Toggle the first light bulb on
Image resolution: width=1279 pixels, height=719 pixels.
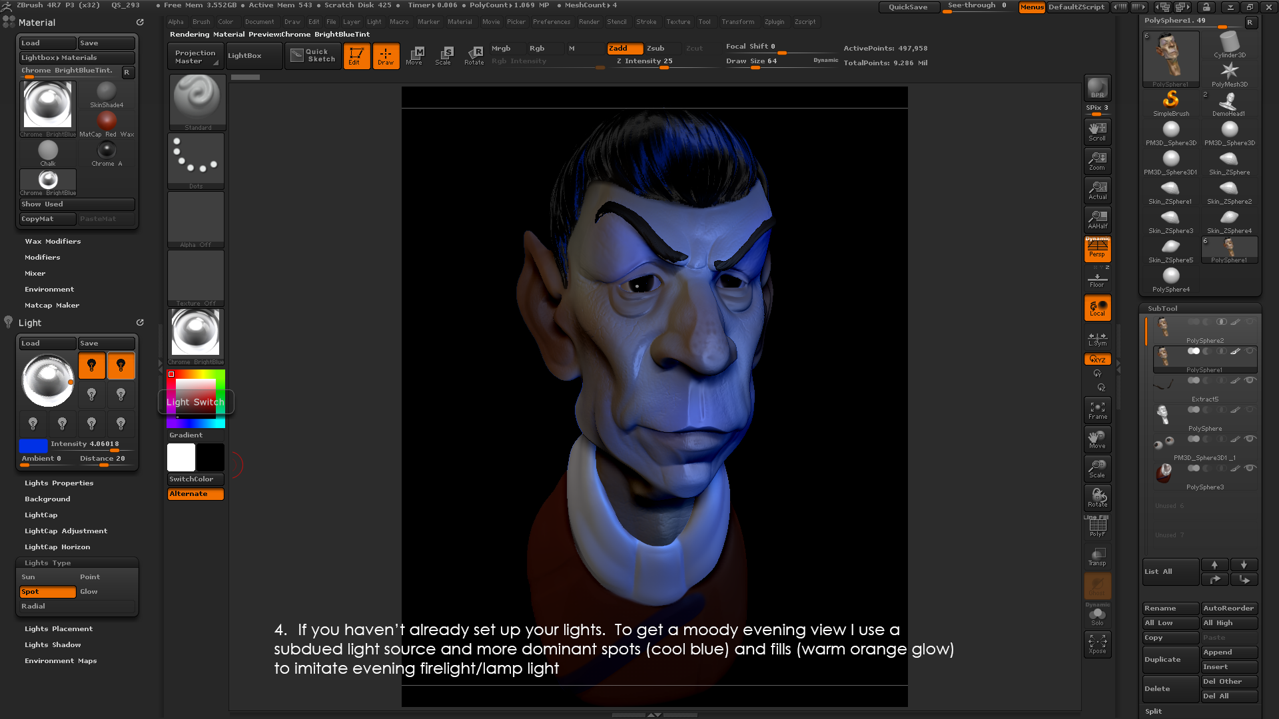tap(92, 365)
